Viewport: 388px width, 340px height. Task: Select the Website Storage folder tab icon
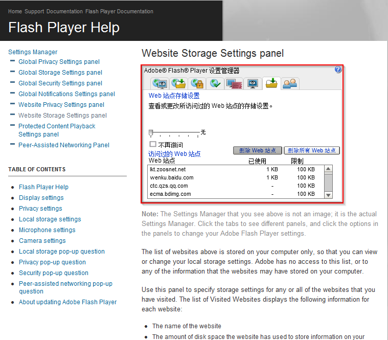tap(271, 83)
